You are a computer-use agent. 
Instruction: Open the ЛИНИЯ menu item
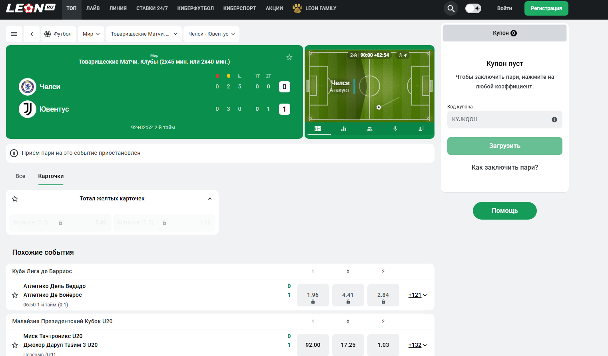point(118,8)
